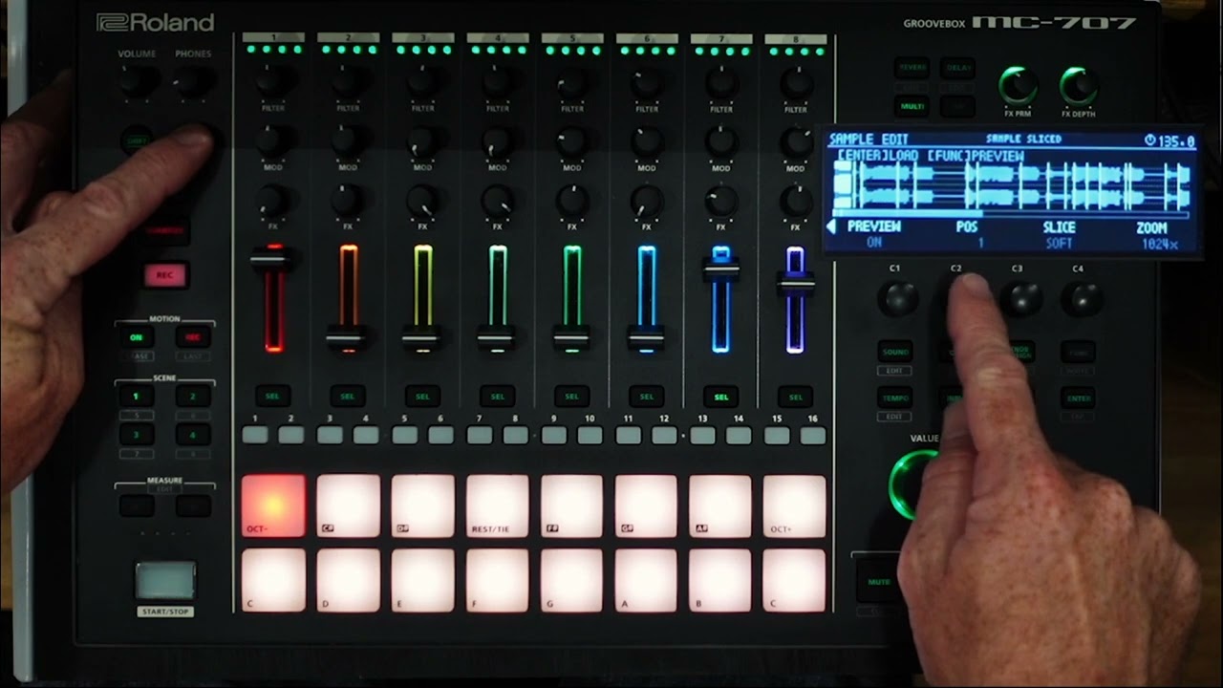Toggle the DELAY button
Screen dimensions: 1223x688
pyautogui.click(x=957, y=68)
